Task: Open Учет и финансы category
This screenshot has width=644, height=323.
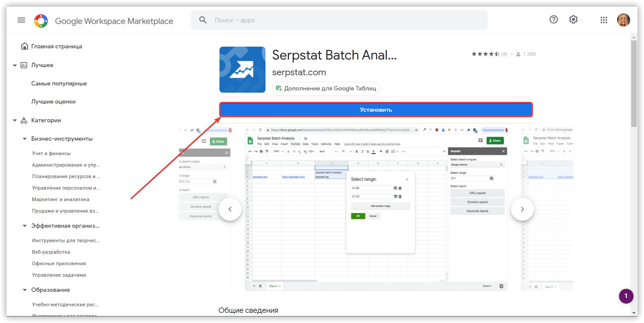Action: (x=51, y=153)
